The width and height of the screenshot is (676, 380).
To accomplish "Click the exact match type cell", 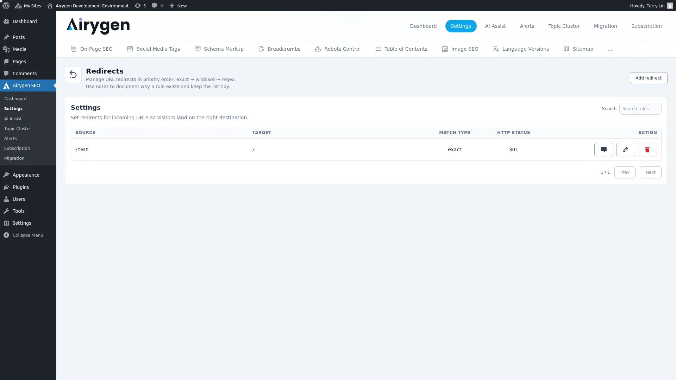I will tap(455, 150).
